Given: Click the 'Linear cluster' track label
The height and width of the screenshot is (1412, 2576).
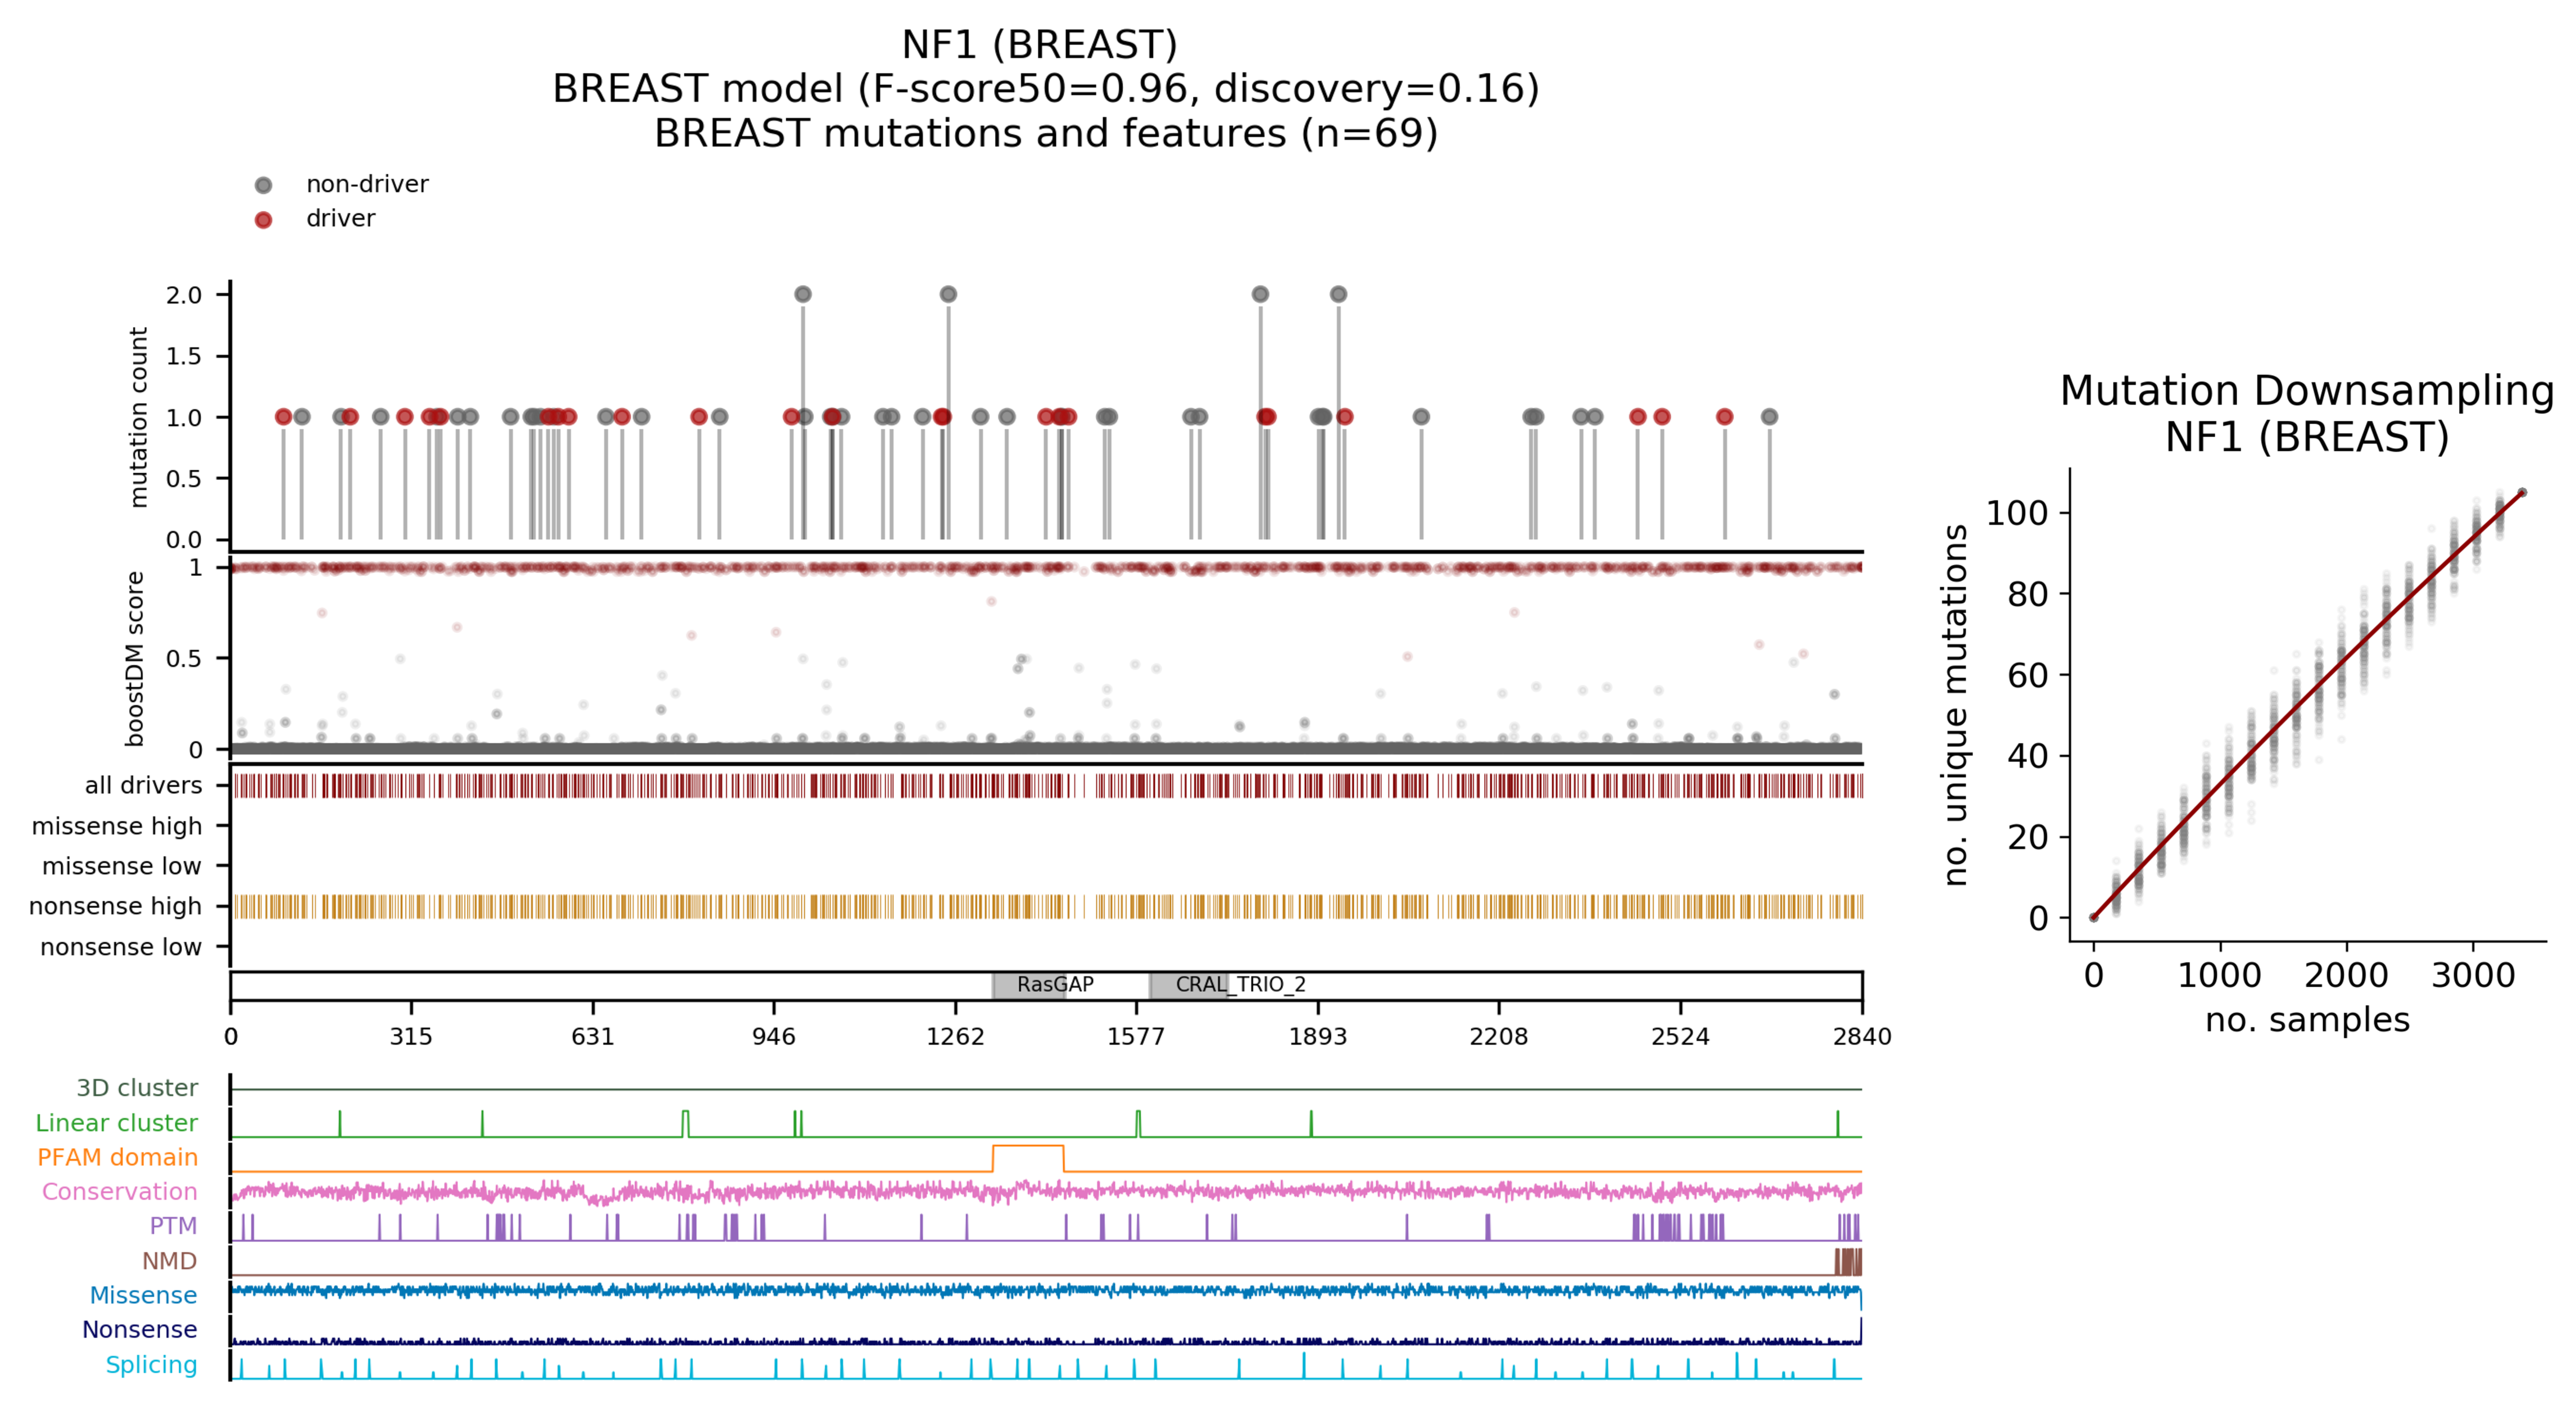Looking at the screenshot, I should 116,1123.
